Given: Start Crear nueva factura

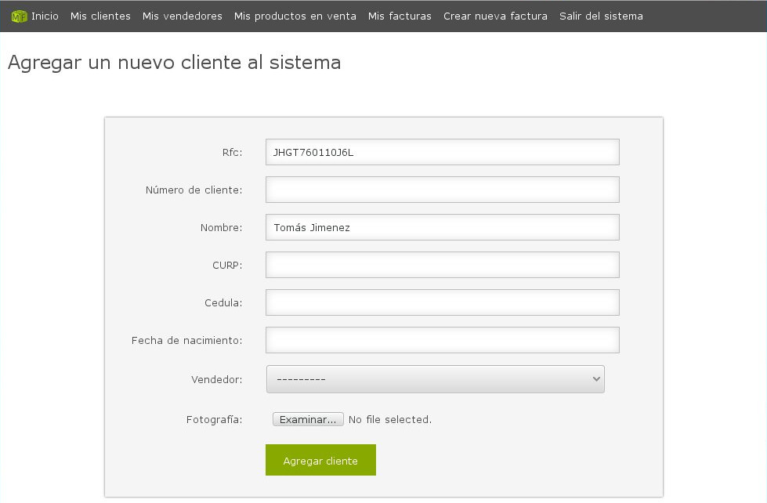Looking at the screenshot, I should pos(495,15).
